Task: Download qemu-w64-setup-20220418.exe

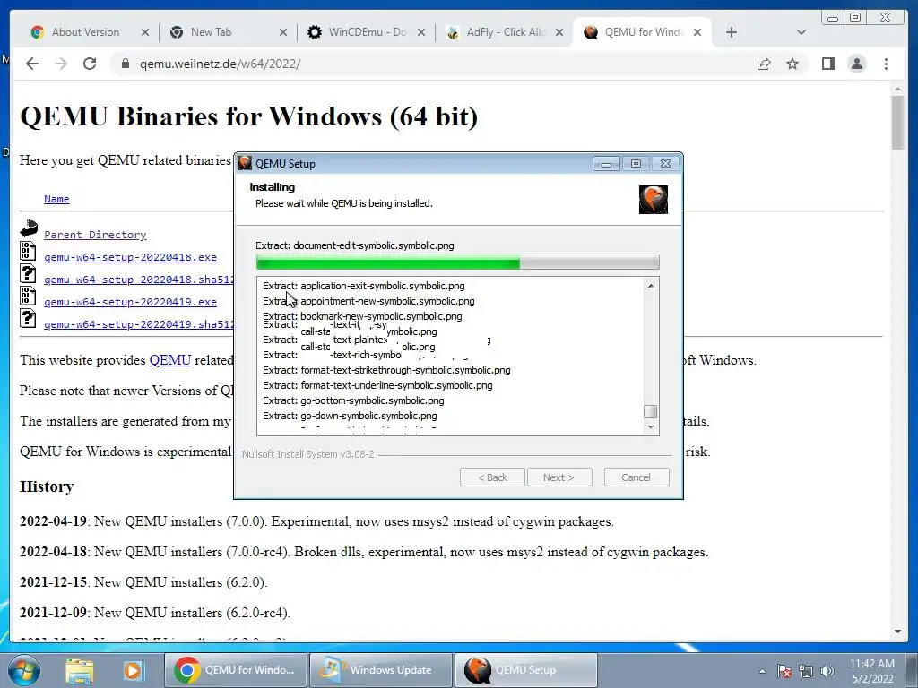Action: point(130,257)
